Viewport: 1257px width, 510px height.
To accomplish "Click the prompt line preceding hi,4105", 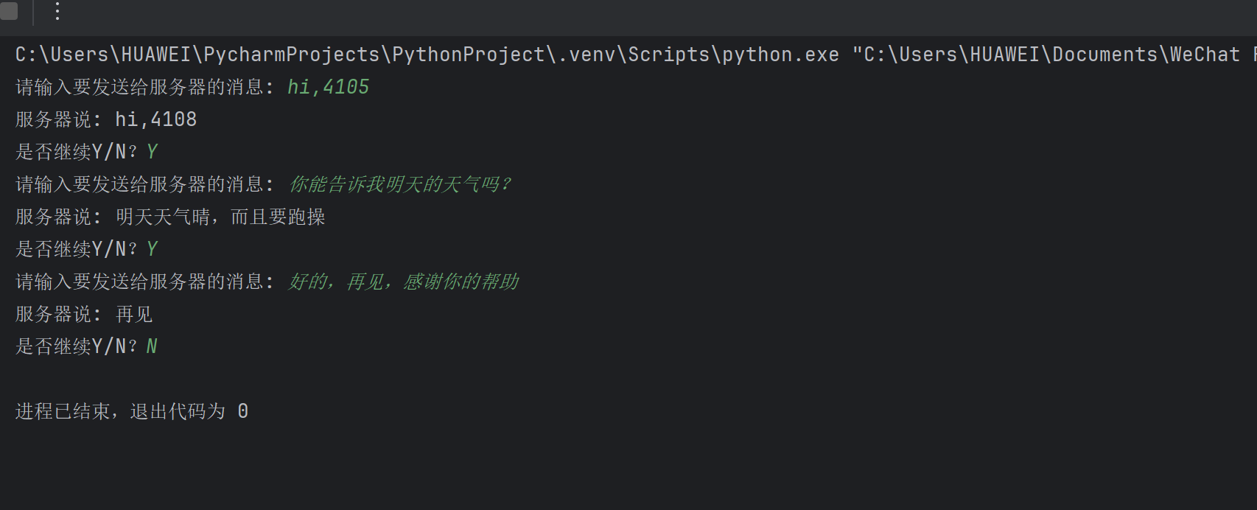I will 144,87.
